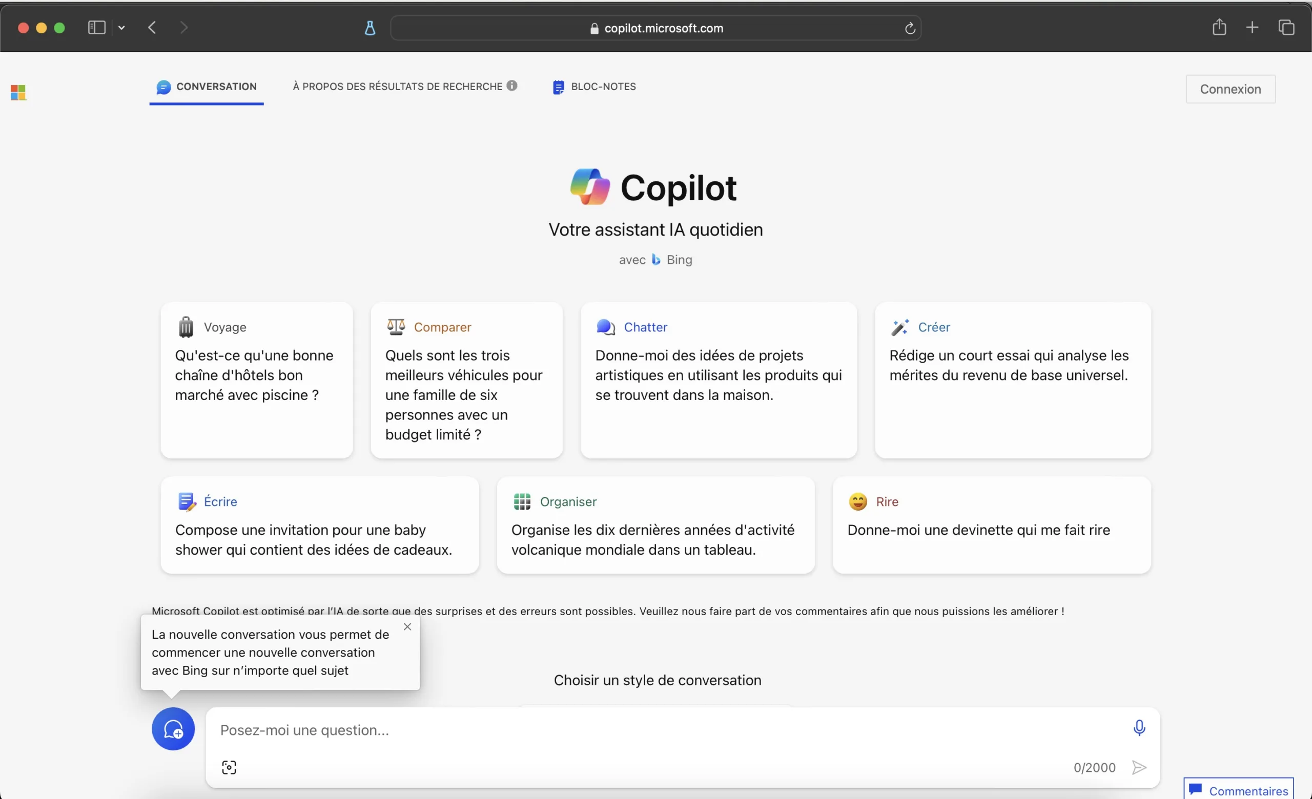Image resolution: width=1312 pixels, height=799 pixels.
Task: Click the Conversation chat bubble icon
Action: click(x=163, y=87)
